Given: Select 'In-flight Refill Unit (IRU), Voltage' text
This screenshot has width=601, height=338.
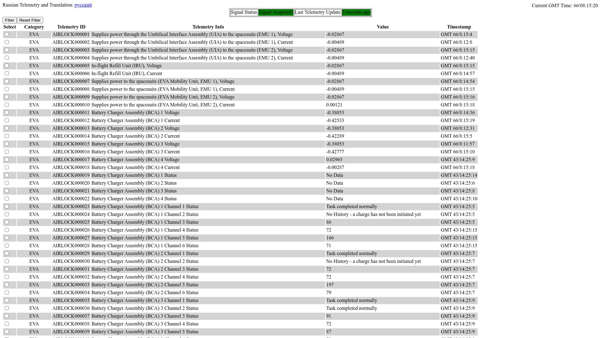Looking at the screenshot, I should coord(126,66).
